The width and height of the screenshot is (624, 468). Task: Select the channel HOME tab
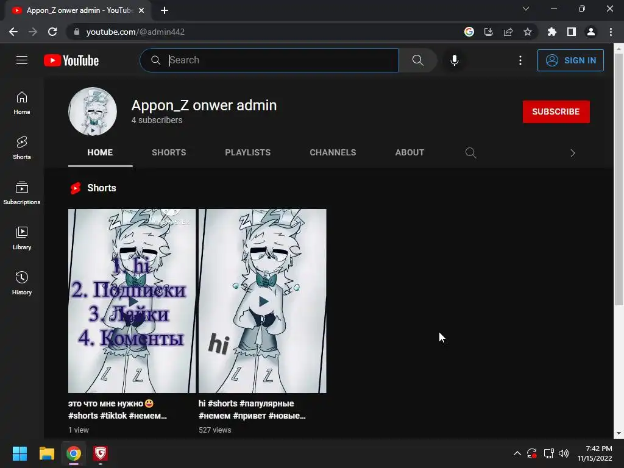pyautogui.click(x=100, y=152)
